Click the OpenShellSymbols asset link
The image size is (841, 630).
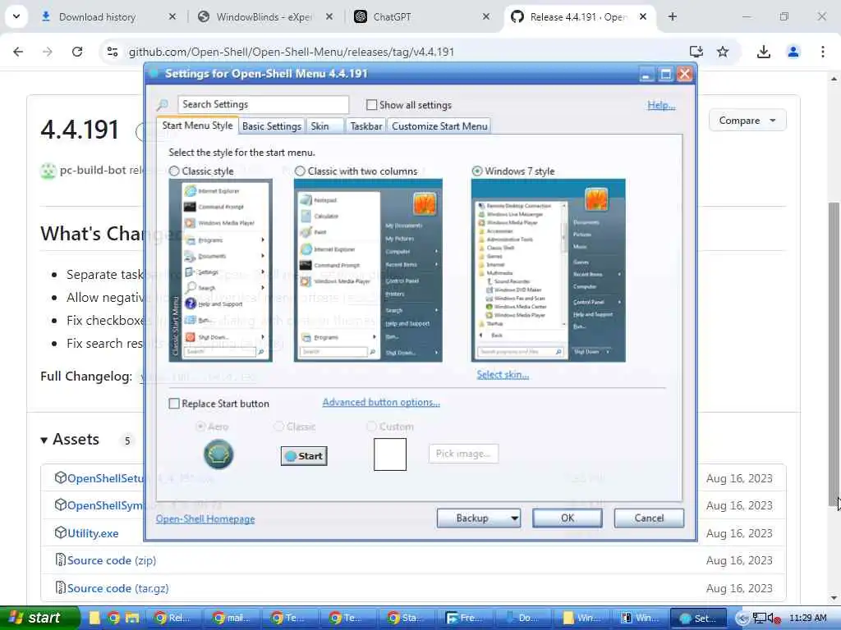pyautogui.click(x=105, y=505)
